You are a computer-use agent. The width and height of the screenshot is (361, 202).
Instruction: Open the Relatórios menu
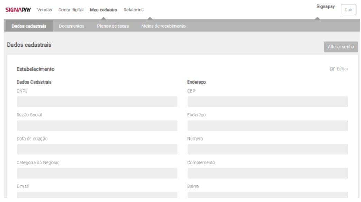click(133, 10)
